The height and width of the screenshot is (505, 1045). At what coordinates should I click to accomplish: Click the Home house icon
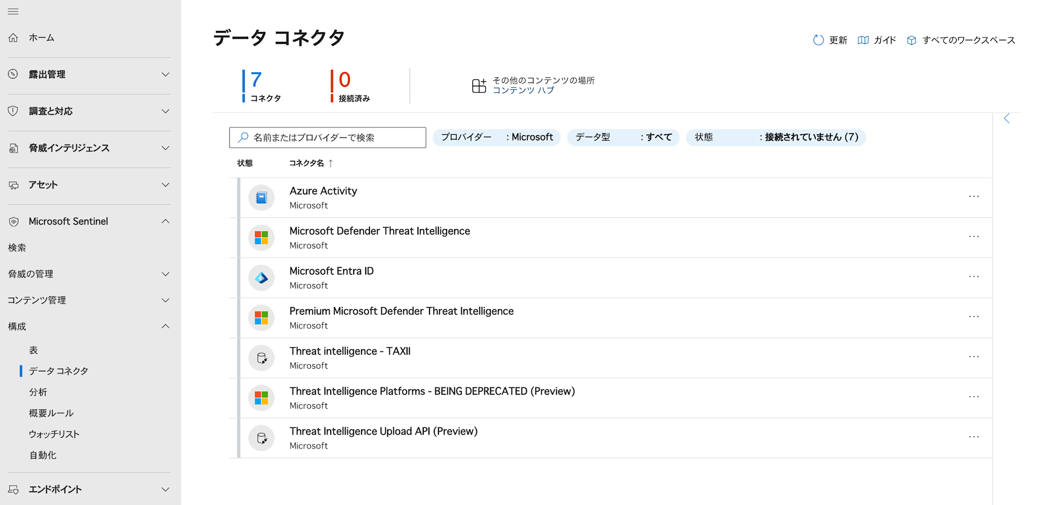pyautogui.click(x=13, y=38)
